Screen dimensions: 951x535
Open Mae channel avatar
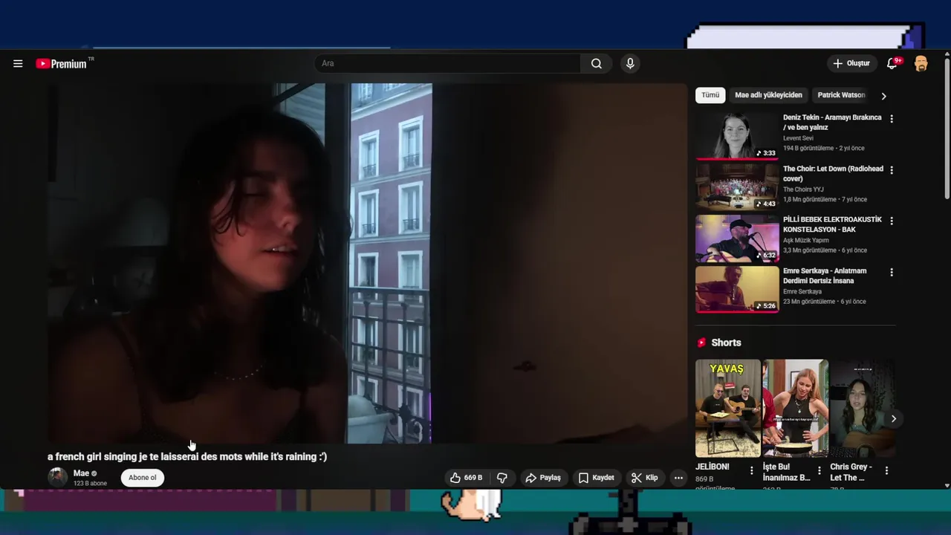57,477
